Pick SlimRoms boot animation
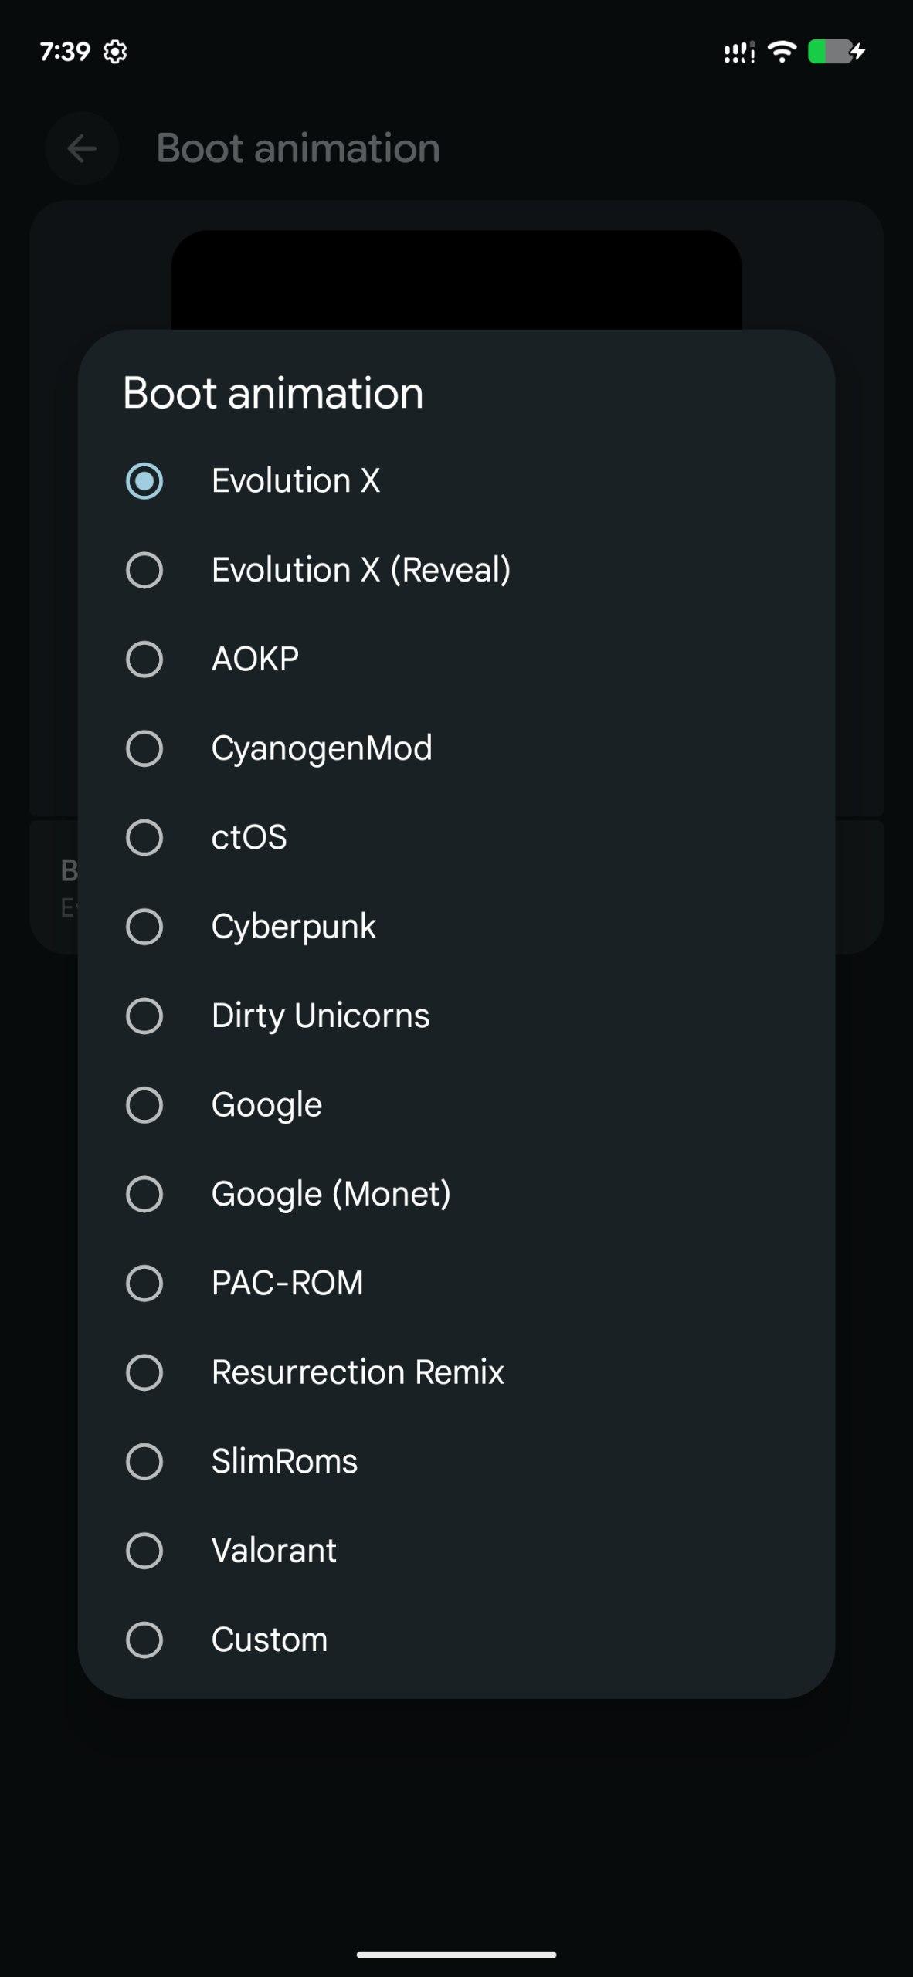This screenshot has width=913, height=1977. [144, 1461]
